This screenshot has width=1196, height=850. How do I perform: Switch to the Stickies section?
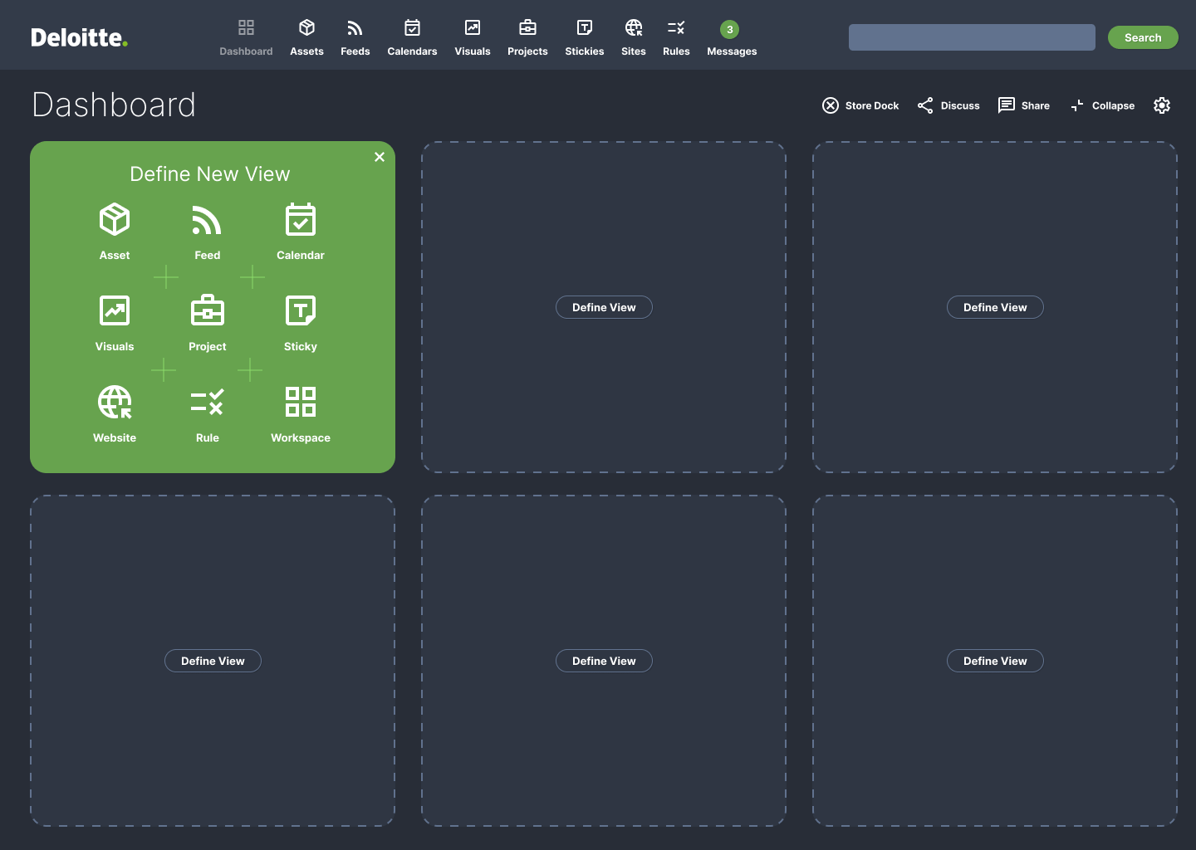click(x=584, y=37)
